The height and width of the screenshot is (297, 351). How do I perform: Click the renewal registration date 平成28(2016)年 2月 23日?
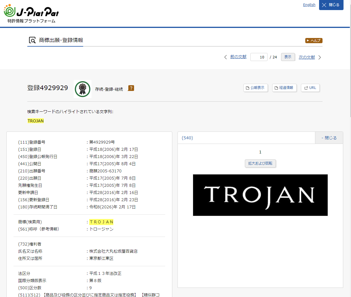click(114, 200)
